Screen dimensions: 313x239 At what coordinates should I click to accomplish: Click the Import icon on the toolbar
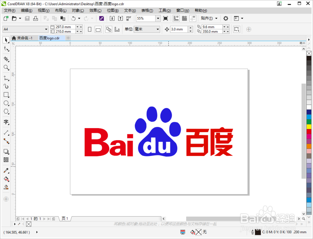pyautogui.click(x=112, y=18)
